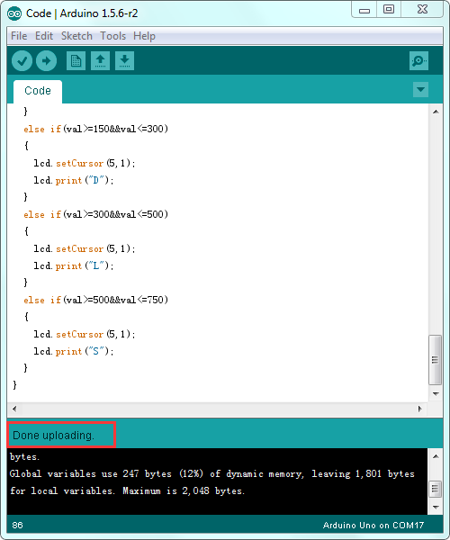Click the editor vertical scrollbar thumb
Viewport: 450px width, 540px height.
tap(436, 359)
